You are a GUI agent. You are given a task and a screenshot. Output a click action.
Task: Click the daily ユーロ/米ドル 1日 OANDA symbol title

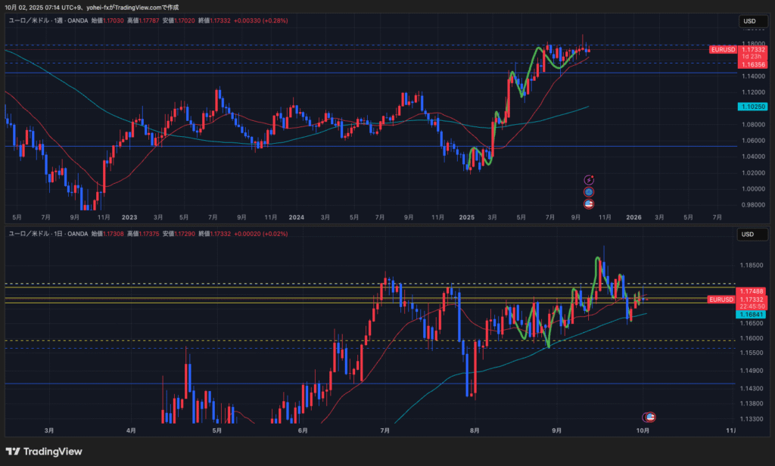[x=47, y=235]
